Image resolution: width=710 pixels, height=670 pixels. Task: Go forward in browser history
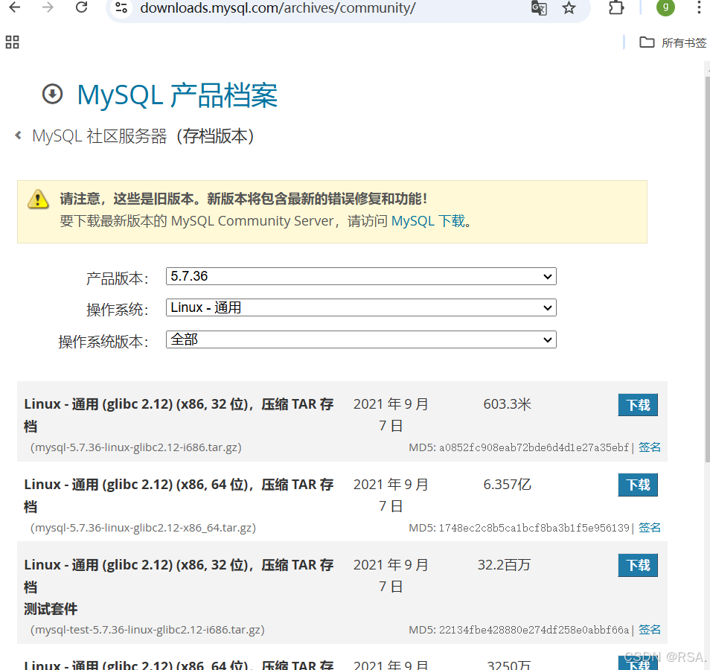tap(48, 7)
